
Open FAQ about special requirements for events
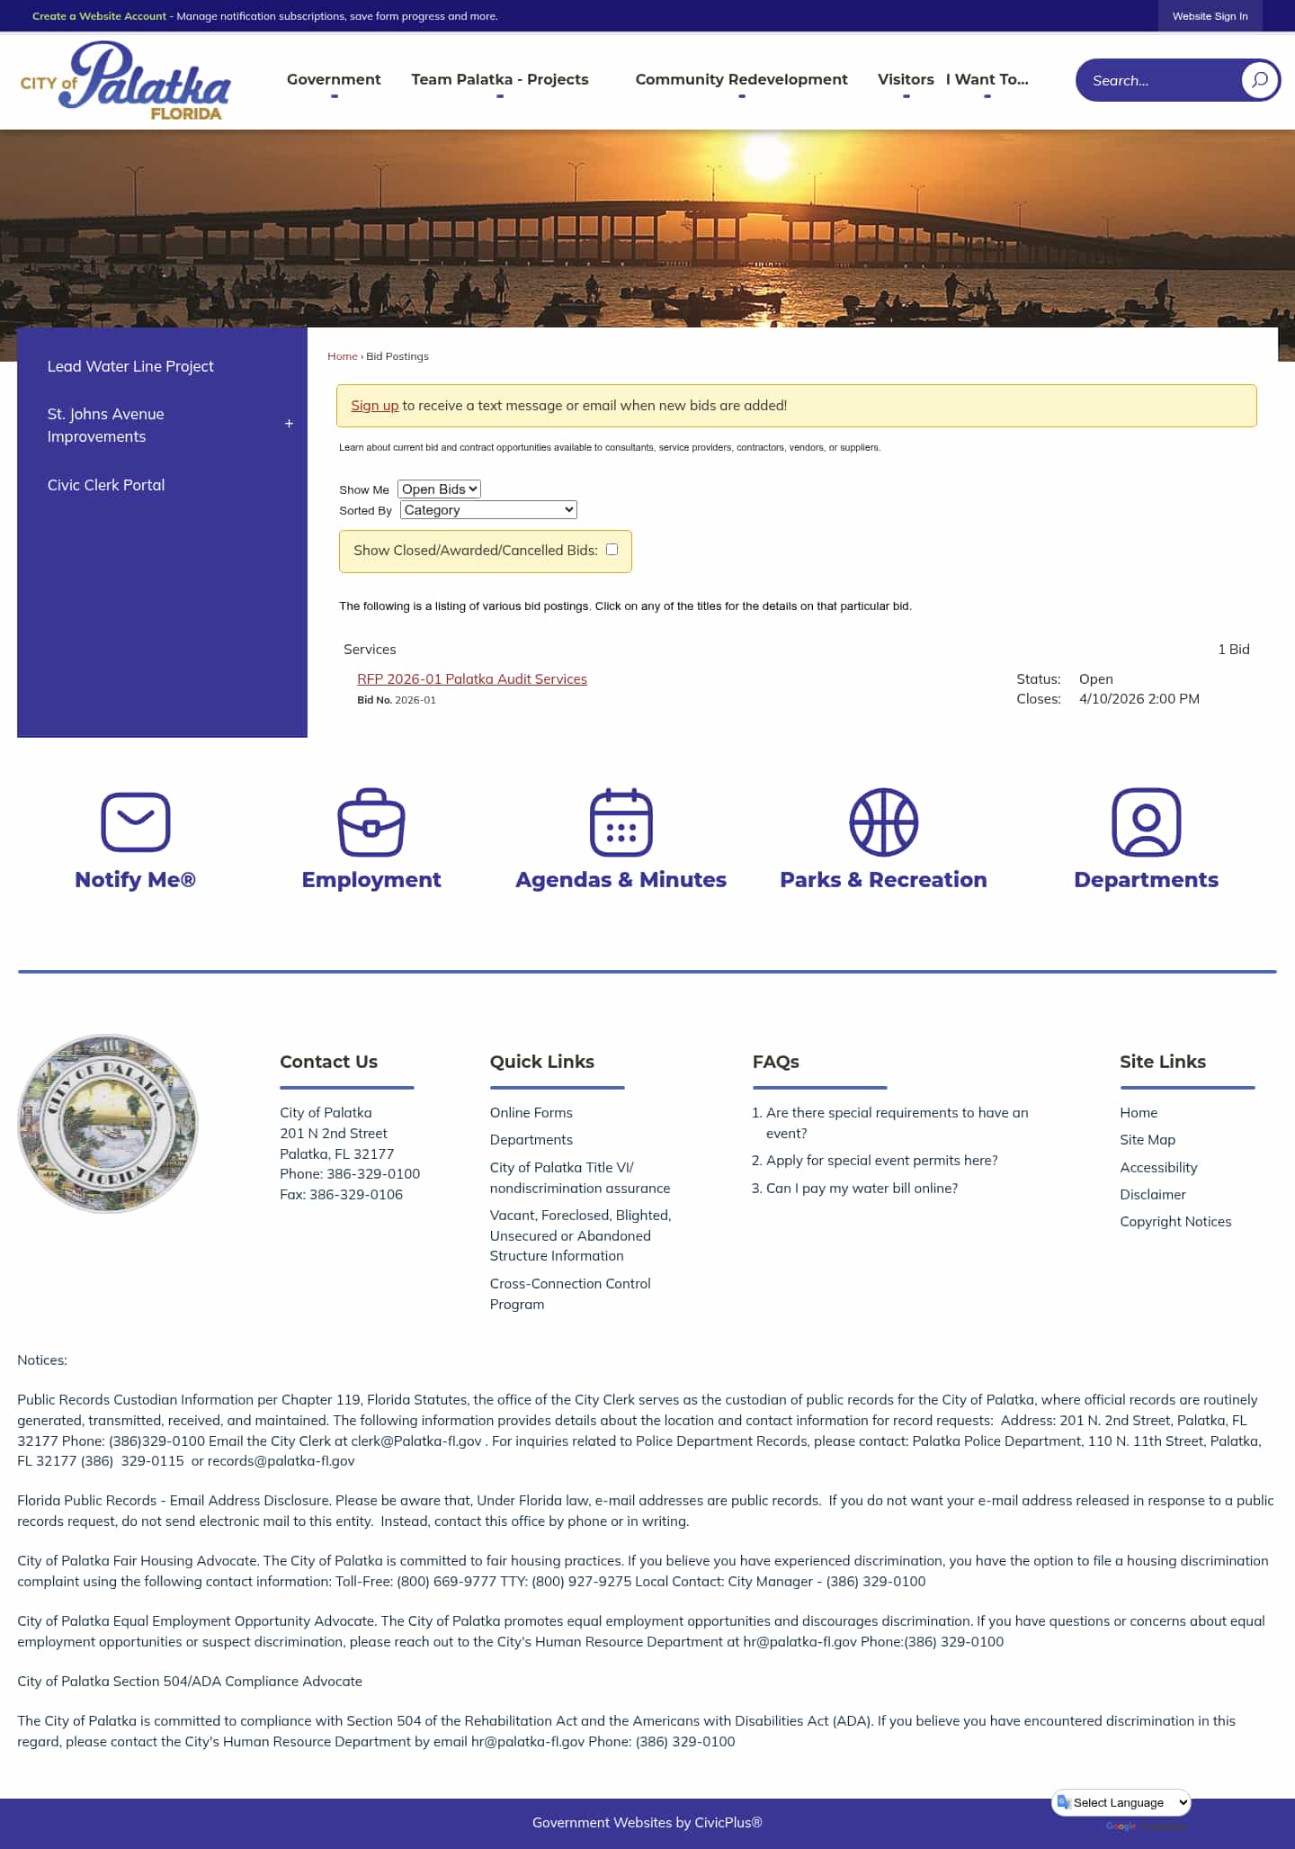pyautogui.click(x=897, y=1123)
